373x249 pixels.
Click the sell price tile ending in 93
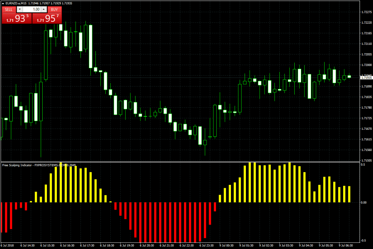(17, 19)
